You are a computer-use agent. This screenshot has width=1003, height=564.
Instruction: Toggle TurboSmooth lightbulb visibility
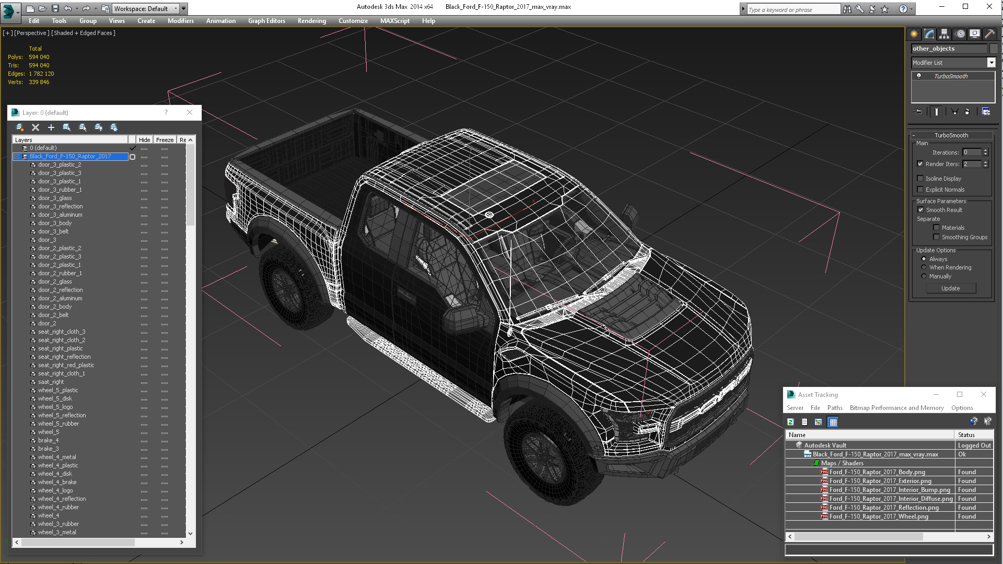point(919,76)
